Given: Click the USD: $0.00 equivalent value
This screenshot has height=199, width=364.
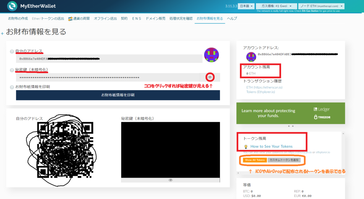Looking at the screenshot, I should click(252, 196).
